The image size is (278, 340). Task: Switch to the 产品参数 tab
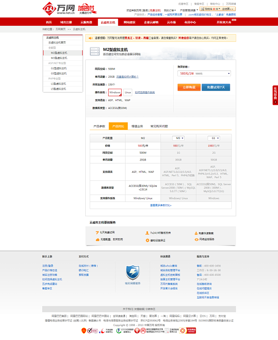99,126
